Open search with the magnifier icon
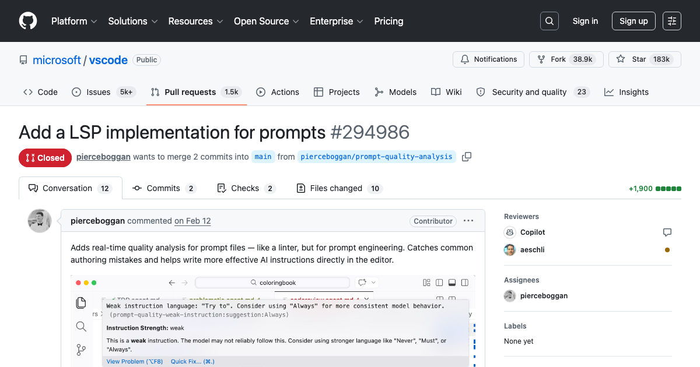Screen dimensions: 700x367 point(549,21)
